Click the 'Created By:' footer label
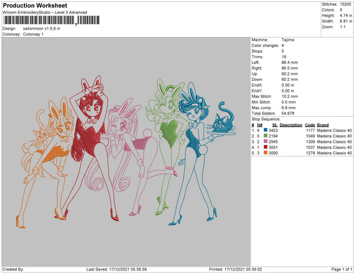355x274 pixels. [13, 269]
